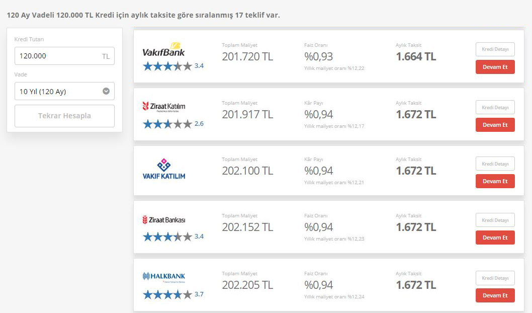Open Kredi Detayı for VakıfBank
The image size is (532, 313).
click(x=495, y=49)
